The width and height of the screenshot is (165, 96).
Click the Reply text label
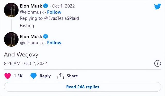(x=45, y=76)
